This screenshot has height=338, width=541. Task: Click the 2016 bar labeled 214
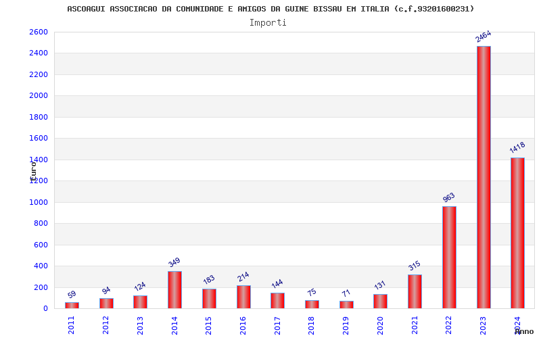click(x=243, y=297)
